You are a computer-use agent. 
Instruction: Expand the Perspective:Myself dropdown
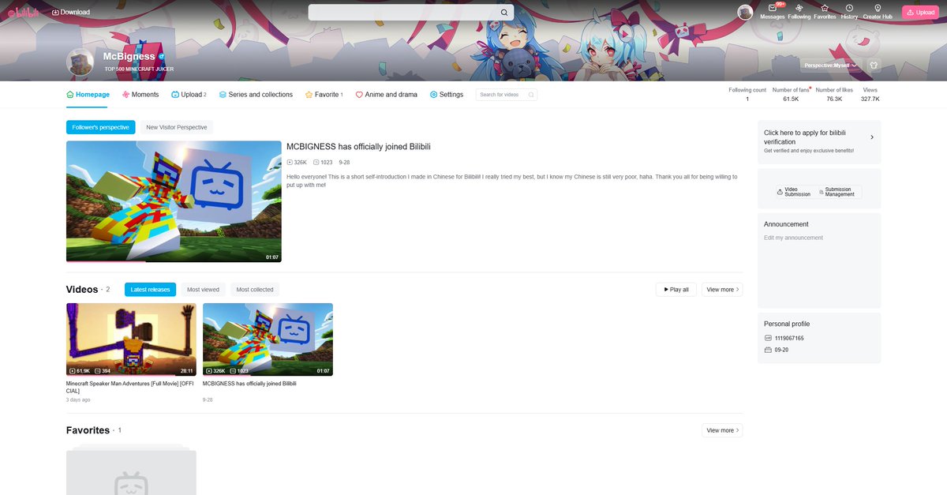coord(830,66)
